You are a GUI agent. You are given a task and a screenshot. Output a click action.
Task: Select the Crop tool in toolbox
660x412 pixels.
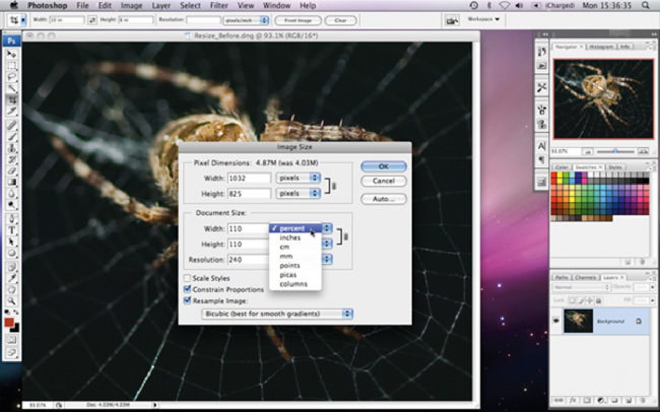coord(12,100)
